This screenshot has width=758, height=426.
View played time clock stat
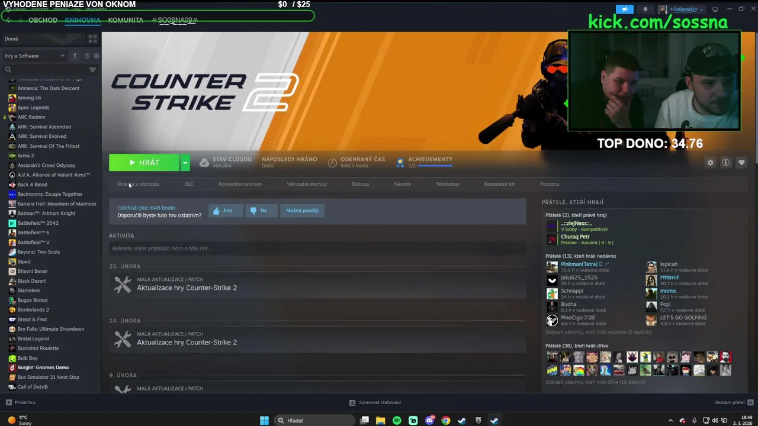(332, 162)
